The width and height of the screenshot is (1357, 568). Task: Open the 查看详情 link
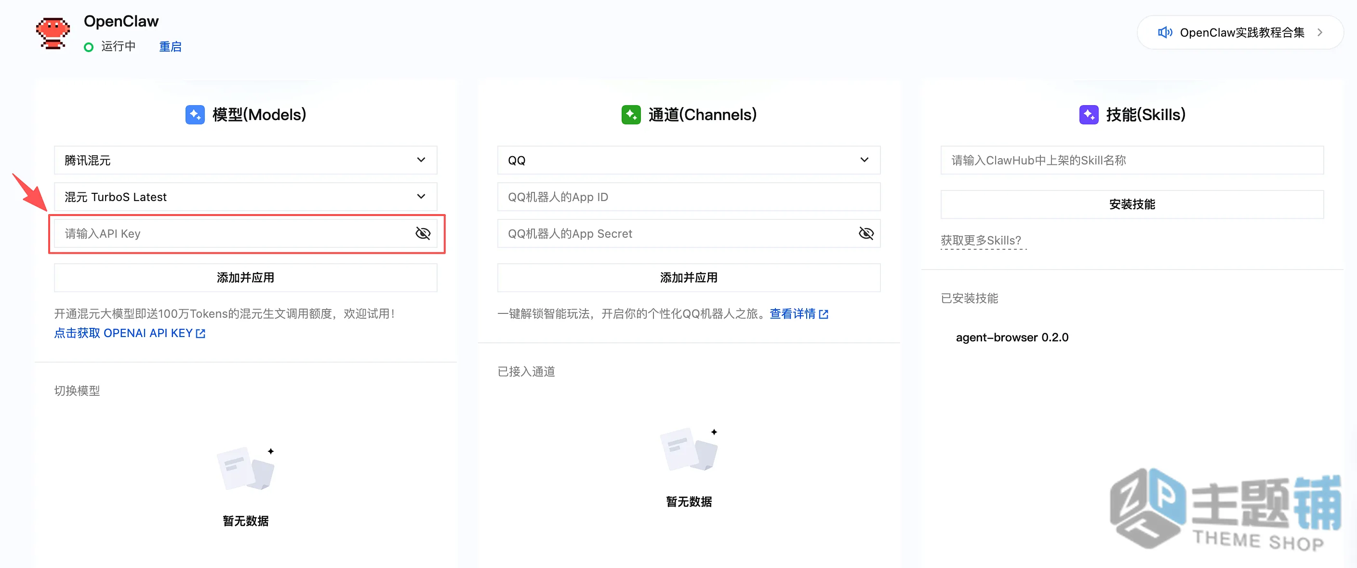click(798, 313)
